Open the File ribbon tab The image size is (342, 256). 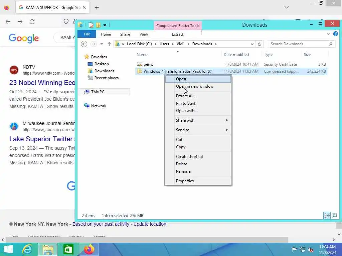87,34
